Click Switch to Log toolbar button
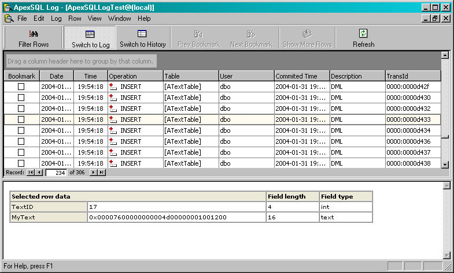 [x=90, y=38]
